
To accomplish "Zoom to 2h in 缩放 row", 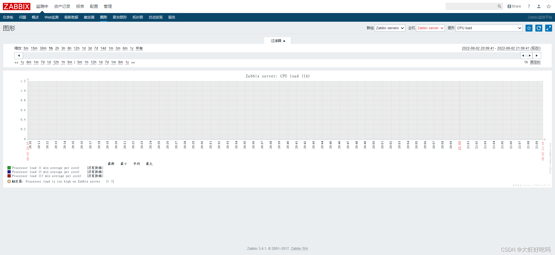I will 57,48.
